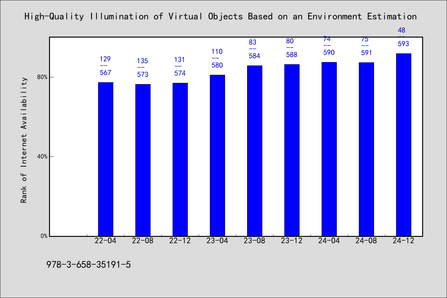This screenshot has width=447, height=298.
Task: Click the rank value 48
Action: [402, 30]
